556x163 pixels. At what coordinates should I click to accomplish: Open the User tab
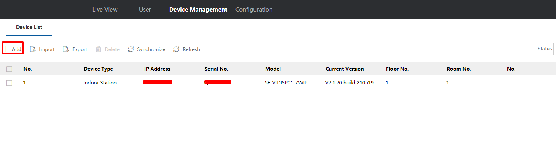[145, 10]
